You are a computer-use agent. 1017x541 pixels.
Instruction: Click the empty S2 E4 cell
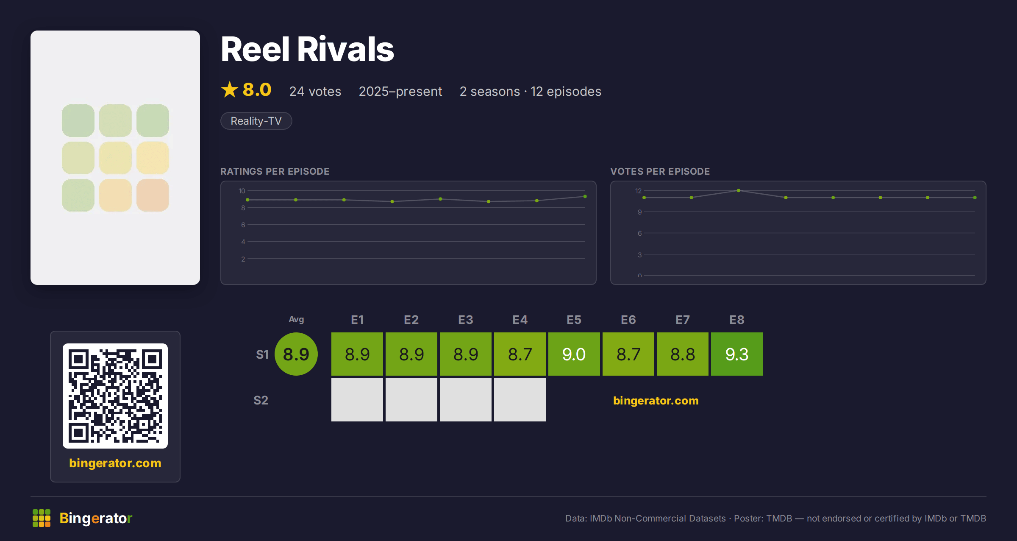point(520,400)
